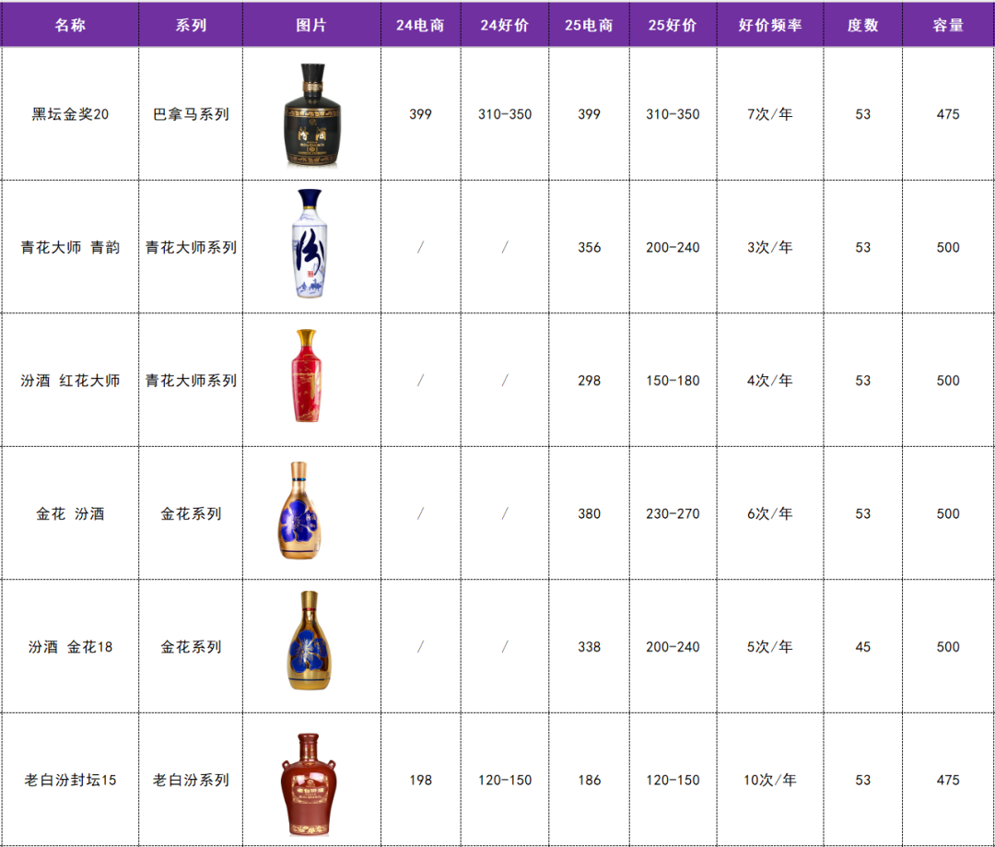Image resolution: width=995 pixels, height=847 pixels.
Task: Click the 198 price cell
Action: tap(420, 780)
